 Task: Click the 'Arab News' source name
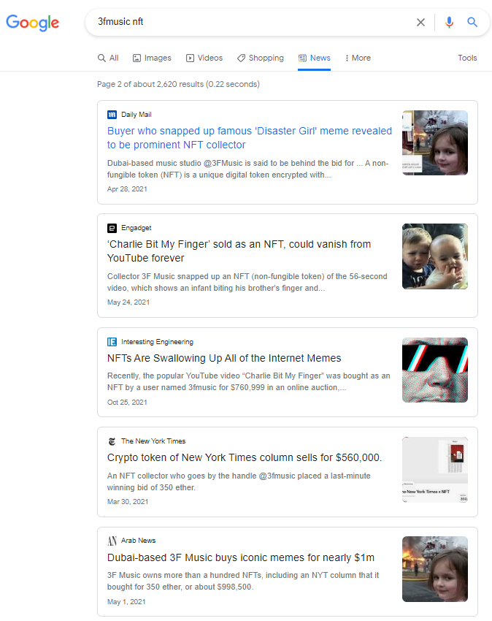coord(138,540)
